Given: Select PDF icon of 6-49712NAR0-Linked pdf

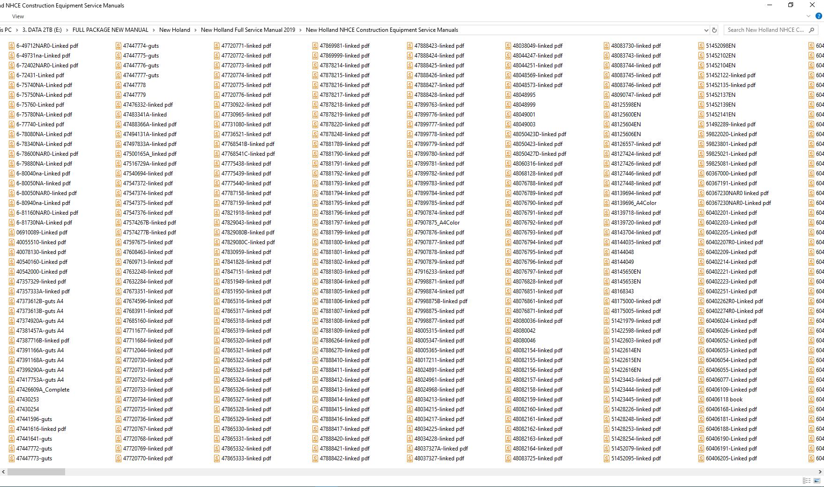Looking at the screenshot, I should tap(12, 46).
